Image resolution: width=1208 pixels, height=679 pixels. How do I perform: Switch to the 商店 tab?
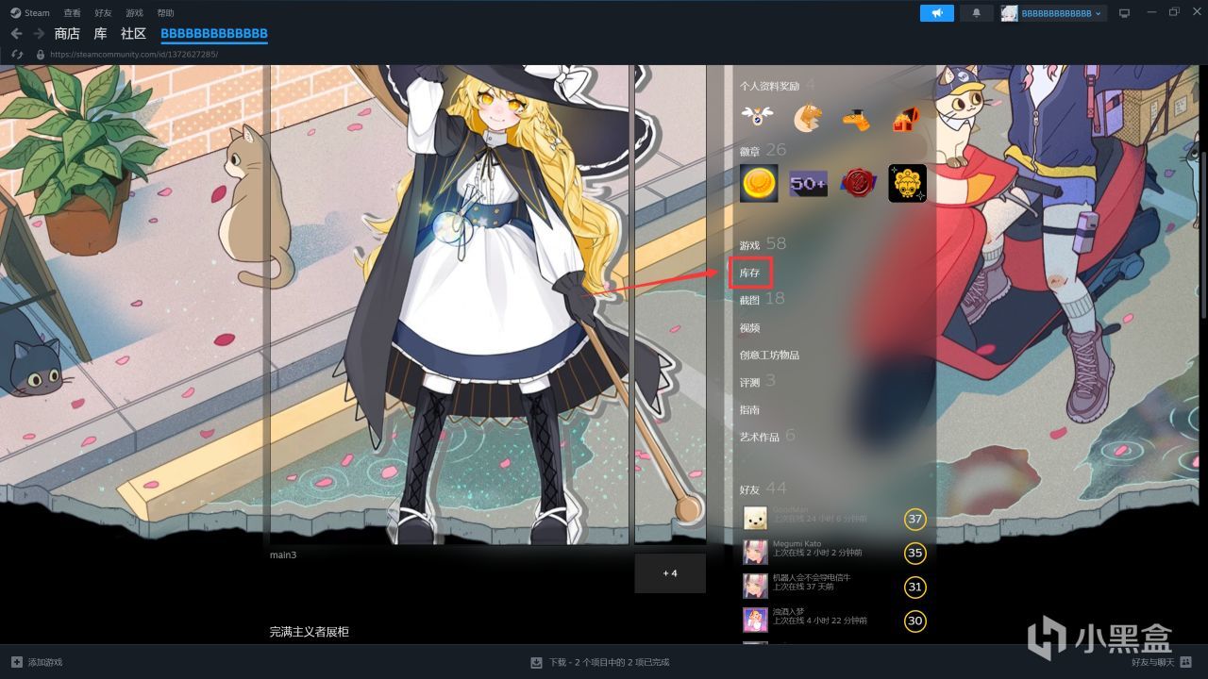click(x=67, y=34)
